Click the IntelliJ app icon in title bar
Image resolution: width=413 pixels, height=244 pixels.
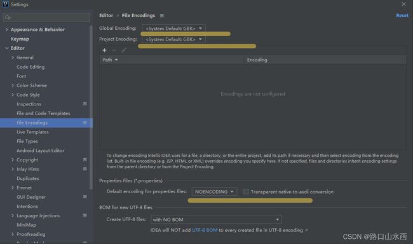pyautogui.click(x=5, y=4)
